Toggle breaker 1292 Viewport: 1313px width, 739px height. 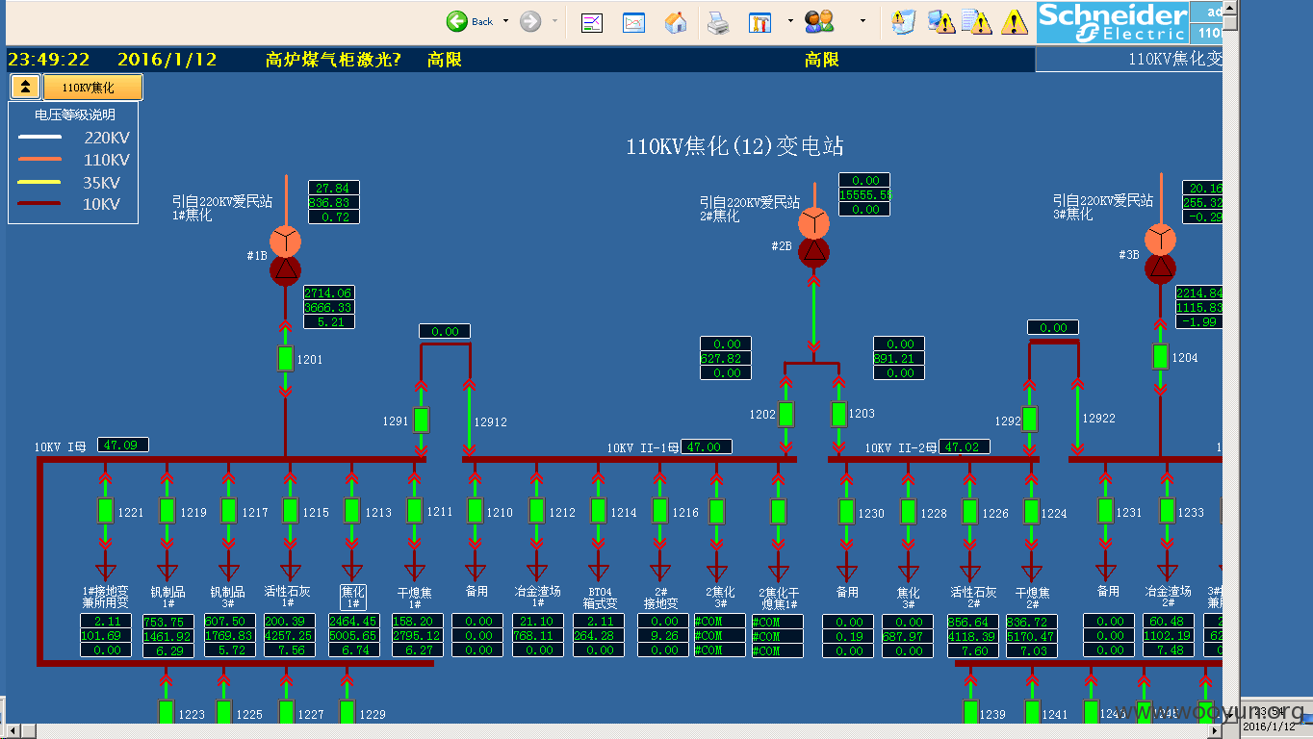tap(1030, 420)
